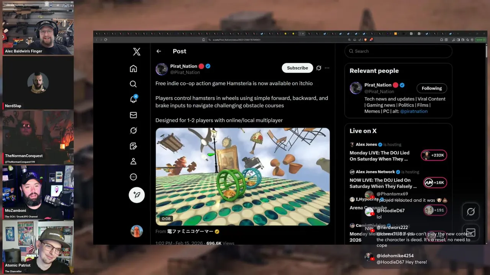The image size is (490, 275).
Task: Open 'NOW LIVE: The DOJ Lied' broadcast
Action: (x=383, y=183)
